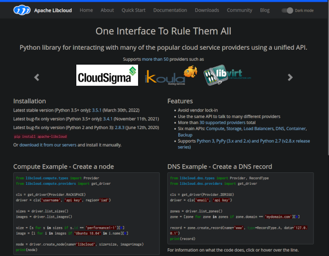Click the Apache Libcloud brand title

(53, 10)
